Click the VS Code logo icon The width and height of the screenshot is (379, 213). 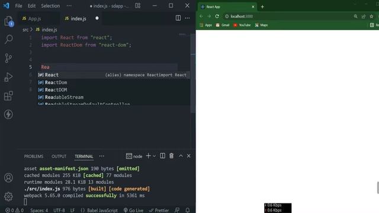click(x=7, y=5)
